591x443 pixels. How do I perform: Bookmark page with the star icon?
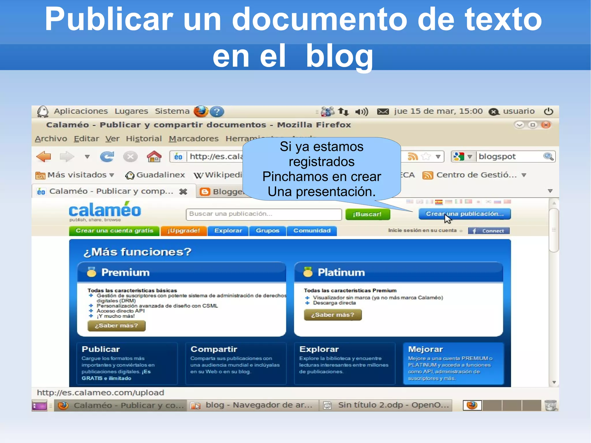(x=426, y=157)
